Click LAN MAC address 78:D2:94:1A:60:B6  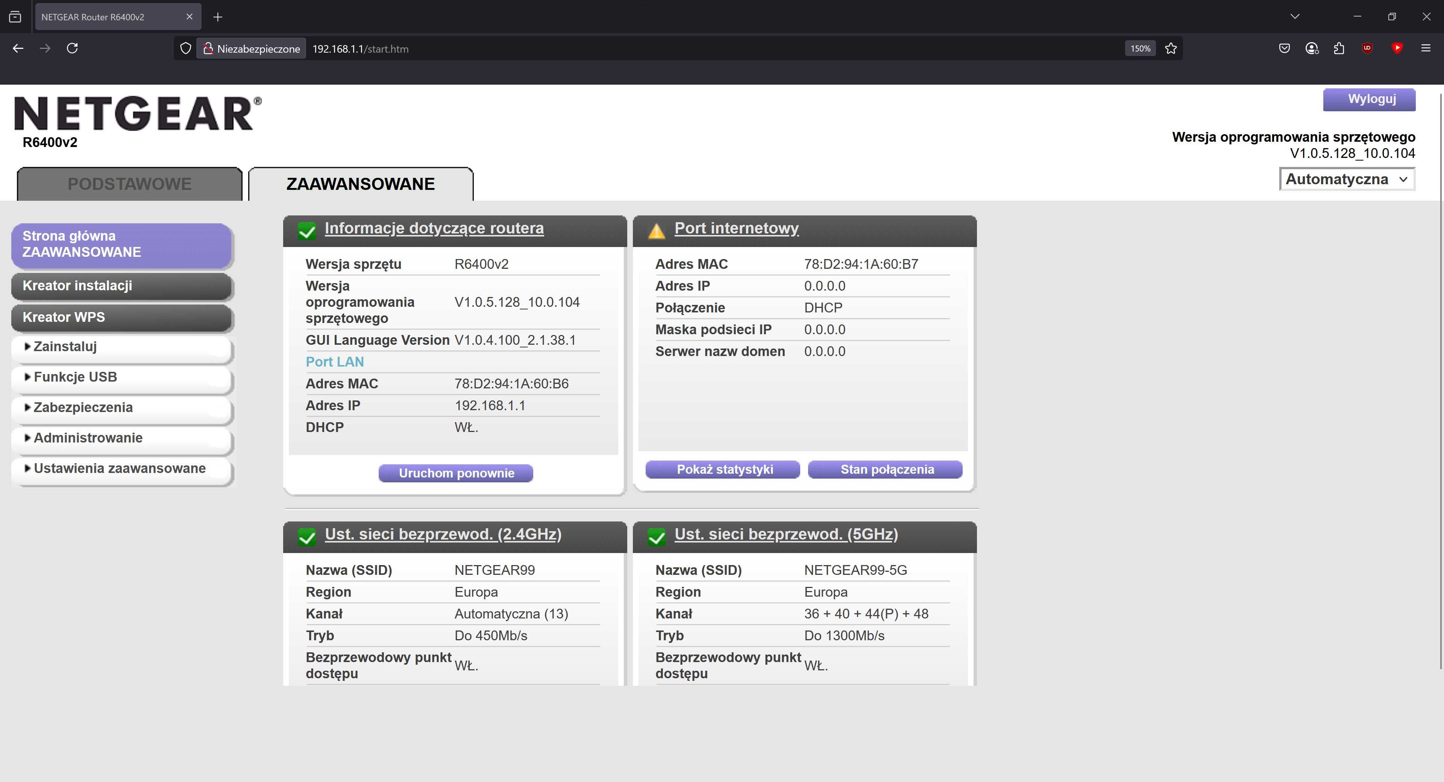point(511,384)
